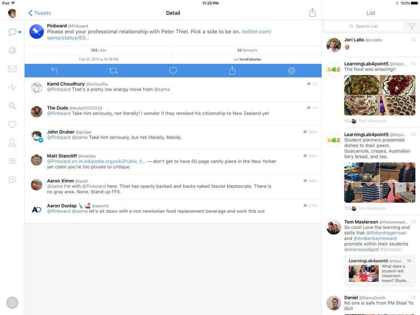This screenshot has width=420, height=315.
Task: Open John Gruber's reply text
Action: [114, 138]
